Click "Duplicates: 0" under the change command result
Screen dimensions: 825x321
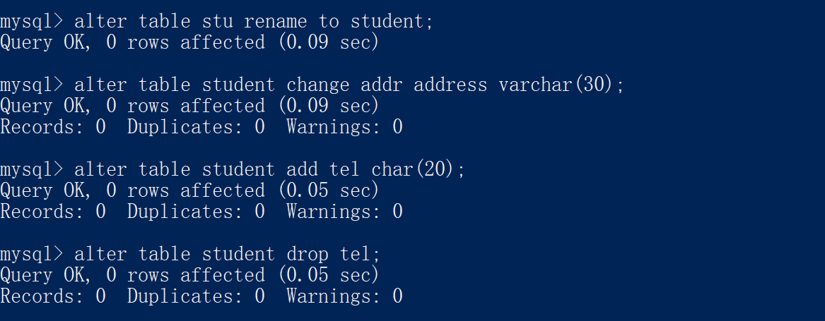(196, 128)
